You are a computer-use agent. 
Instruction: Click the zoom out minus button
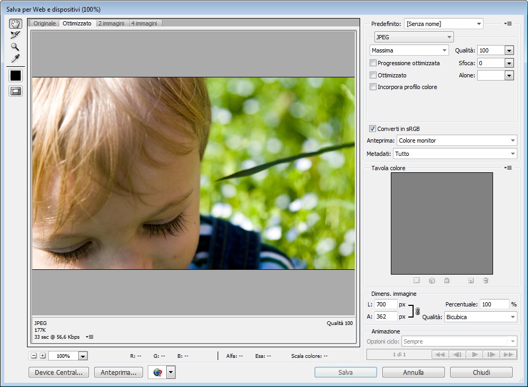[34, 356]
